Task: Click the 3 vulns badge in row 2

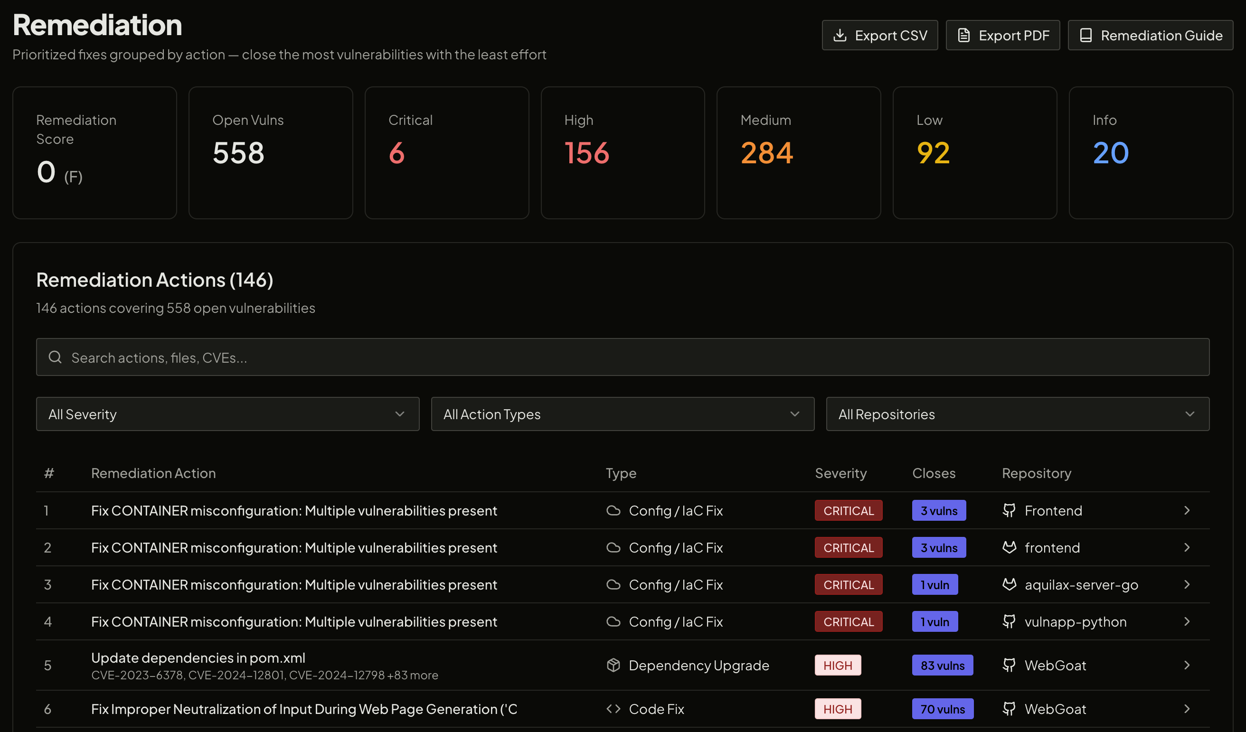Action: coord(938,547)
